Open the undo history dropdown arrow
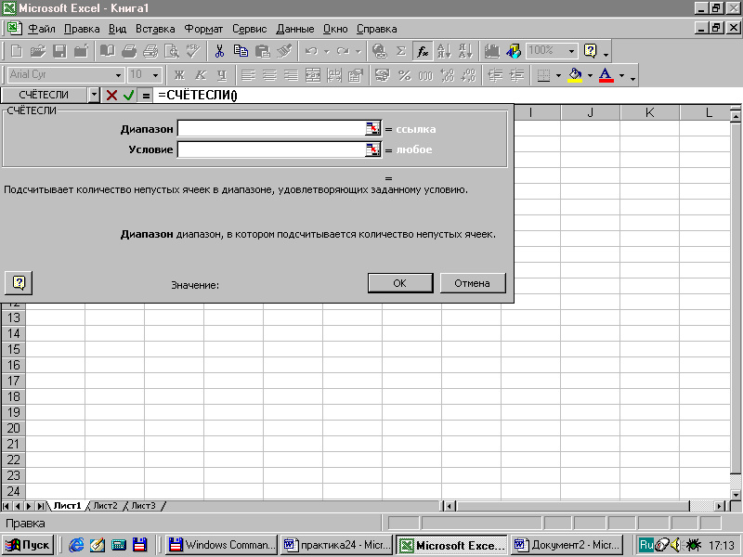743x557 pixels. pos(326,51)
